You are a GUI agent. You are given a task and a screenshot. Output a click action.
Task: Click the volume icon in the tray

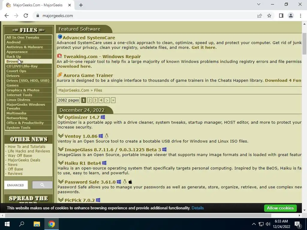[268, 224]
